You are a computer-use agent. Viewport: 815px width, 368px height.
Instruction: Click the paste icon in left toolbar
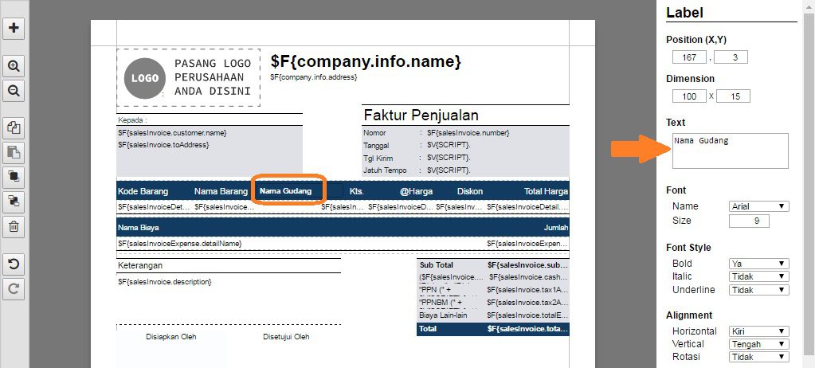tap(14, 152)
